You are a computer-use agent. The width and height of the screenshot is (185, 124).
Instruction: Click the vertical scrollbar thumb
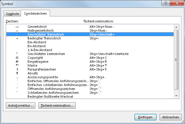[x=176, y=60]
